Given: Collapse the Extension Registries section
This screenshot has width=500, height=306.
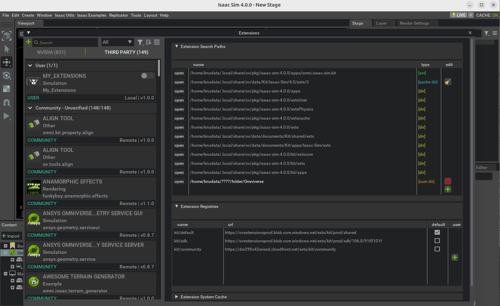Looking at the screenshot, I should (177, 206).
